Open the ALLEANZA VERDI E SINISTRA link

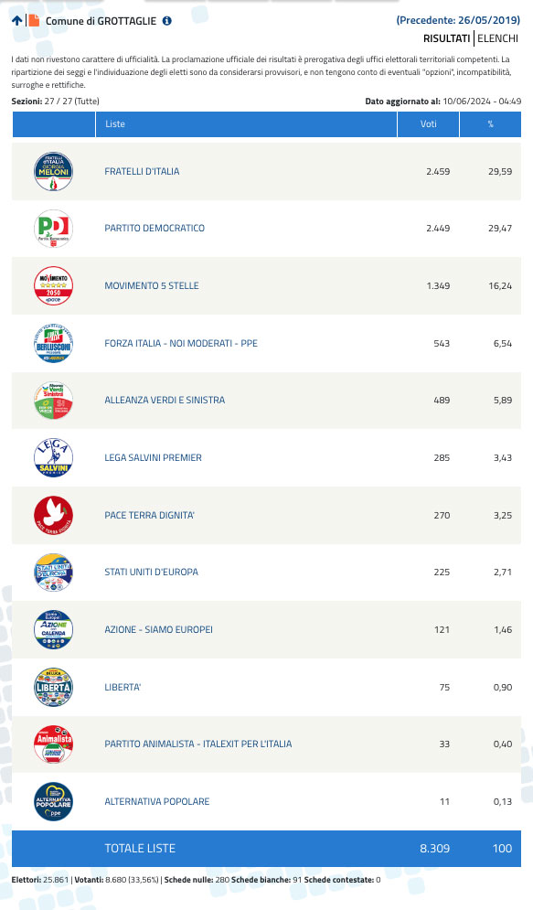tap(165, 400)
